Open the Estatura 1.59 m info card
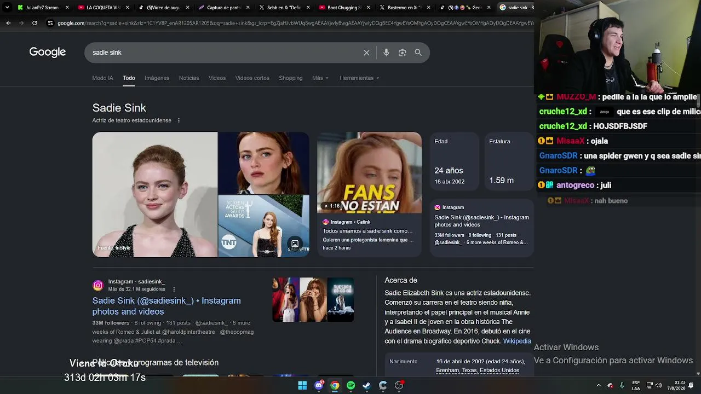The image size is (701, 394). click(508, 162)
